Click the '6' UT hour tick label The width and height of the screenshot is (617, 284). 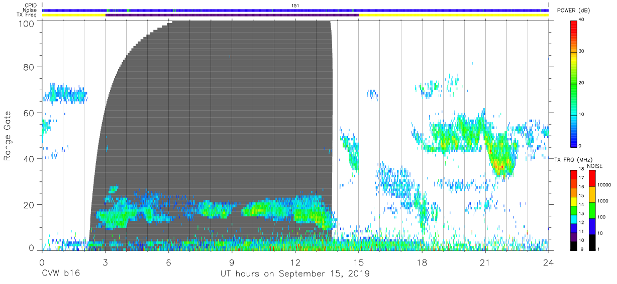tap(169, 262)
